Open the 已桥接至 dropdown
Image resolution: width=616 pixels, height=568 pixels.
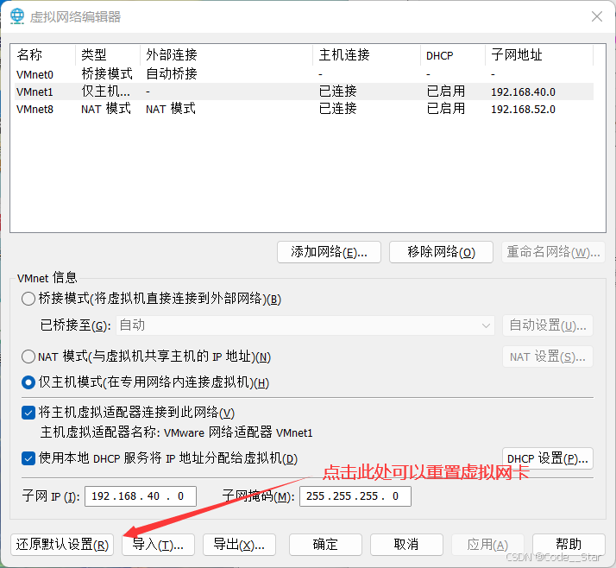(305, 325)
